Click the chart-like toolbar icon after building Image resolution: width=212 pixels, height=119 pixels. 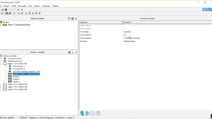pyautogui.click(x=26, y=13)
